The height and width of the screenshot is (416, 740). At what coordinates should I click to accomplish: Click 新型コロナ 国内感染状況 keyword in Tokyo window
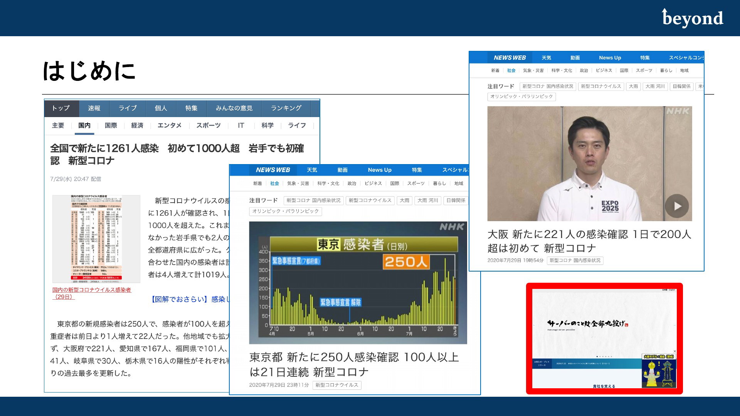pos(313,200)
